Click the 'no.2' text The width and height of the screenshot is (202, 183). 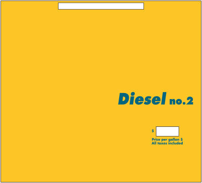tap(181, 101)
